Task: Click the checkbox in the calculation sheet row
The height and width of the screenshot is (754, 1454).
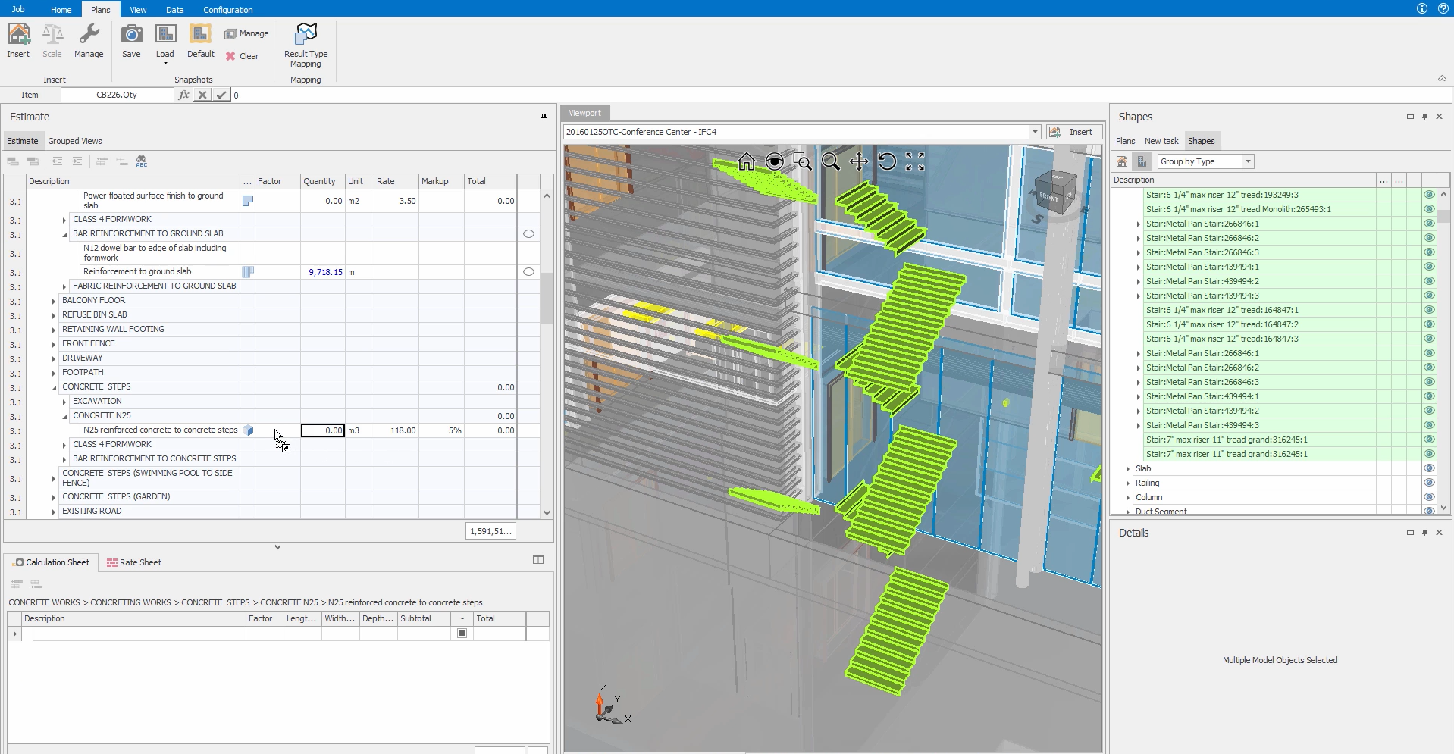Action: pos(462,634)
